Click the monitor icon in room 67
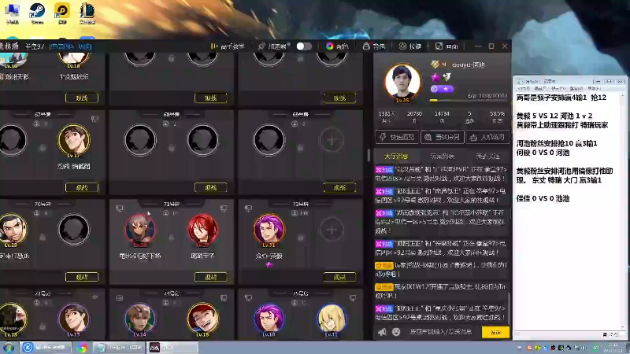This screenshot has height=354, width=630. tap(94, 119)
